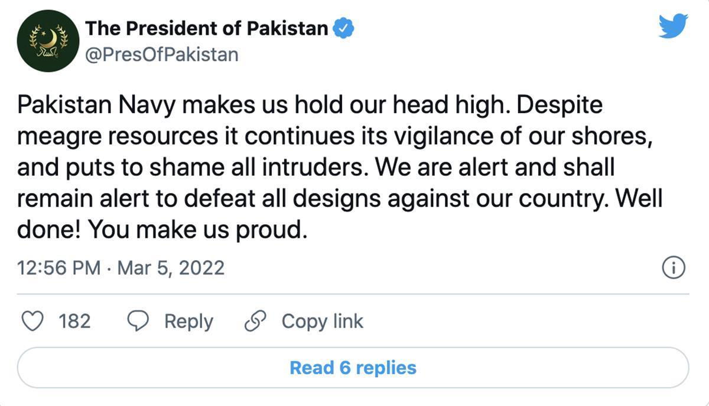Click the Twitter bird logo

[674, 27]
